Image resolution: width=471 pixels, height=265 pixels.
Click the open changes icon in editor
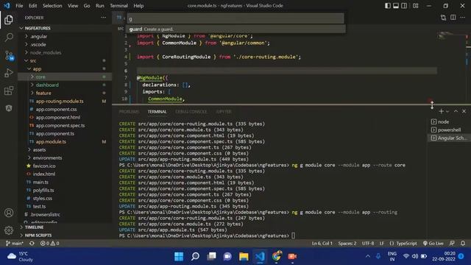(443, 18)
